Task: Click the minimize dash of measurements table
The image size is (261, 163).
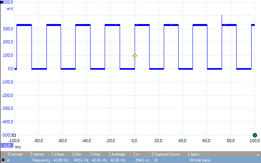Action: [x=258, y=155]
